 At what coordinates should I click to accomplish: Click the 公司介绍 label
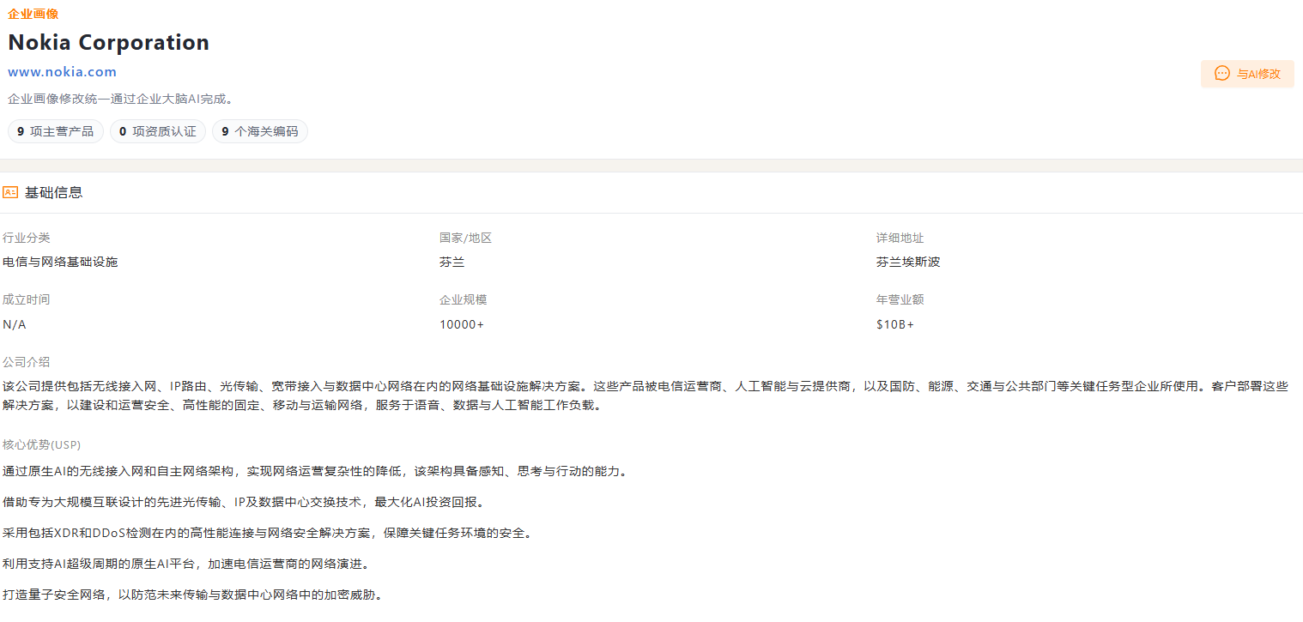[x=27, y=362]
